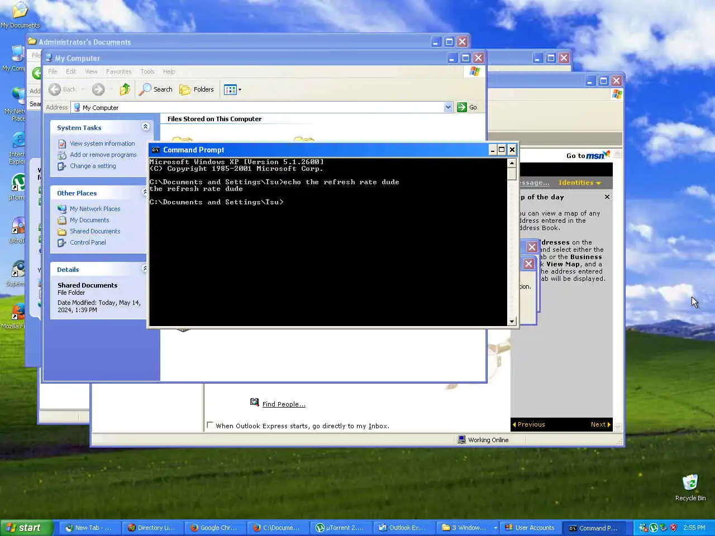Open the Recycle Bin desktop icon

click(690, 487)
